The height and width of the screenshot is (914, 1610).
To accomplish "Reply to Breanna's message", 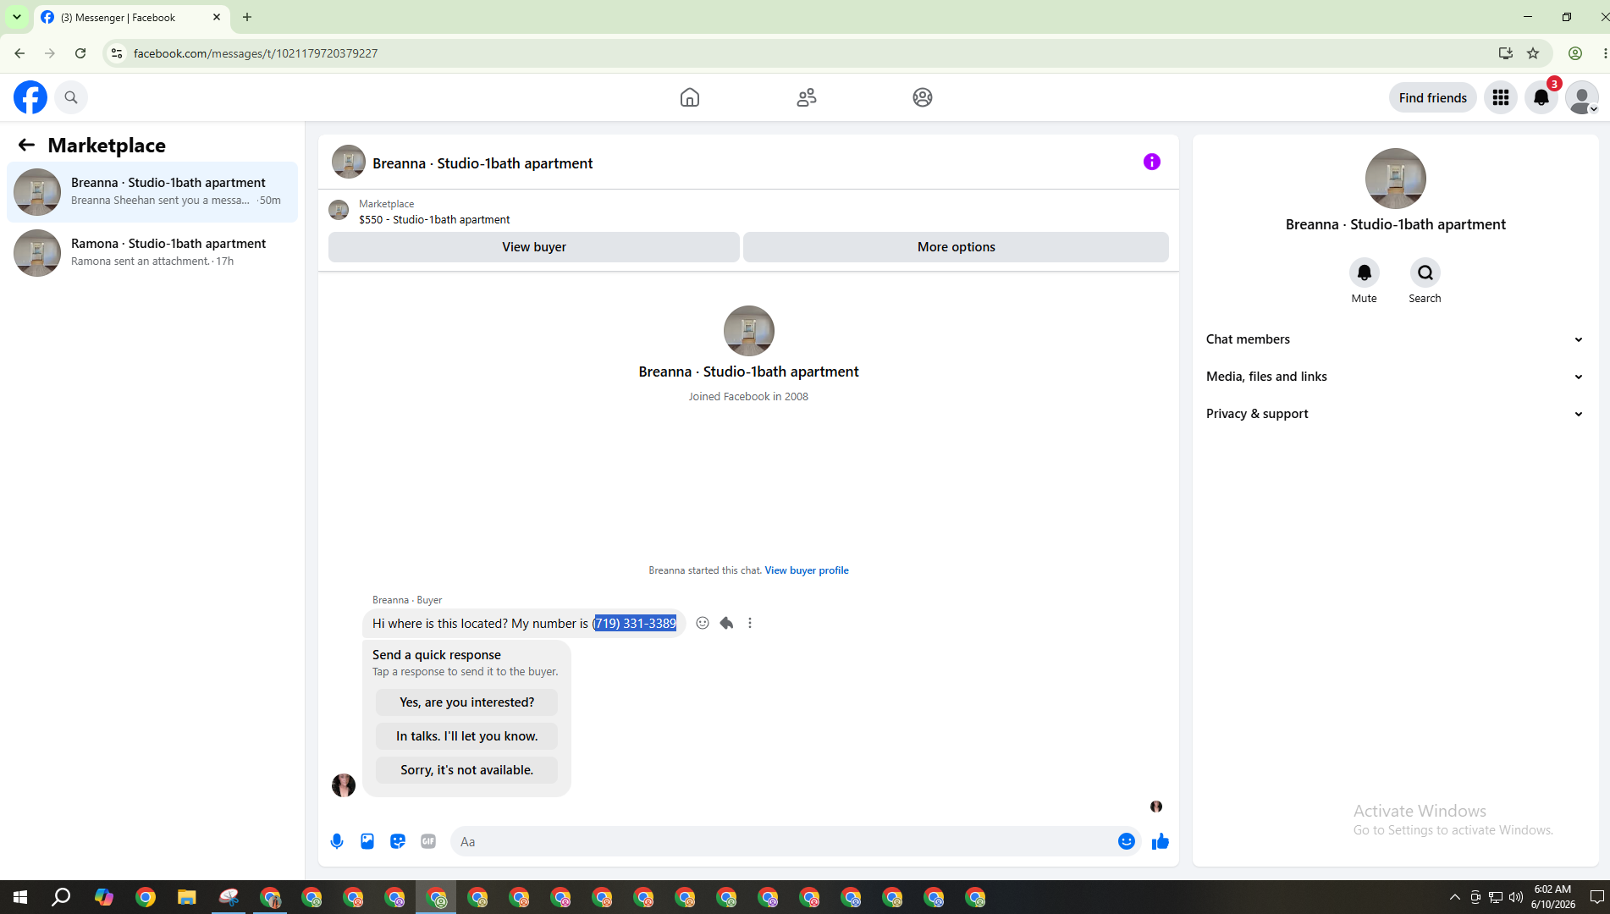I will 726,623.
